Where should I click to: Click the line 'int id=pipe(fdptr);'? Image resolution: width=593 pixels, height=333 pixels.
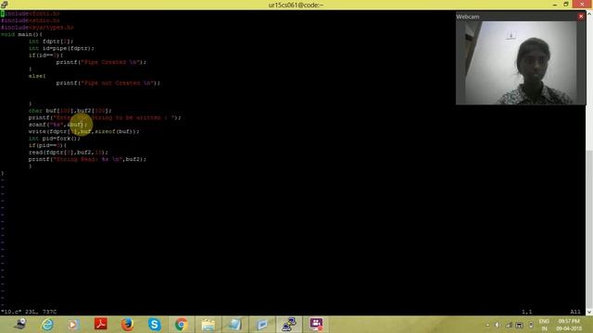click(x=61, y=48)
